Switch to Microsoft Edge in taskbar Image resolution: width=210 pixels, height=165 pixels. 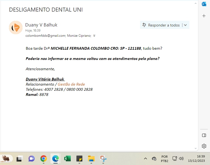[56, 159]
